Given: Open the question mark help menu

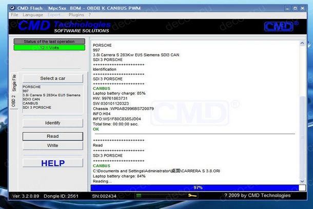Looking at the screenshot, I should (x=89, y=15).
